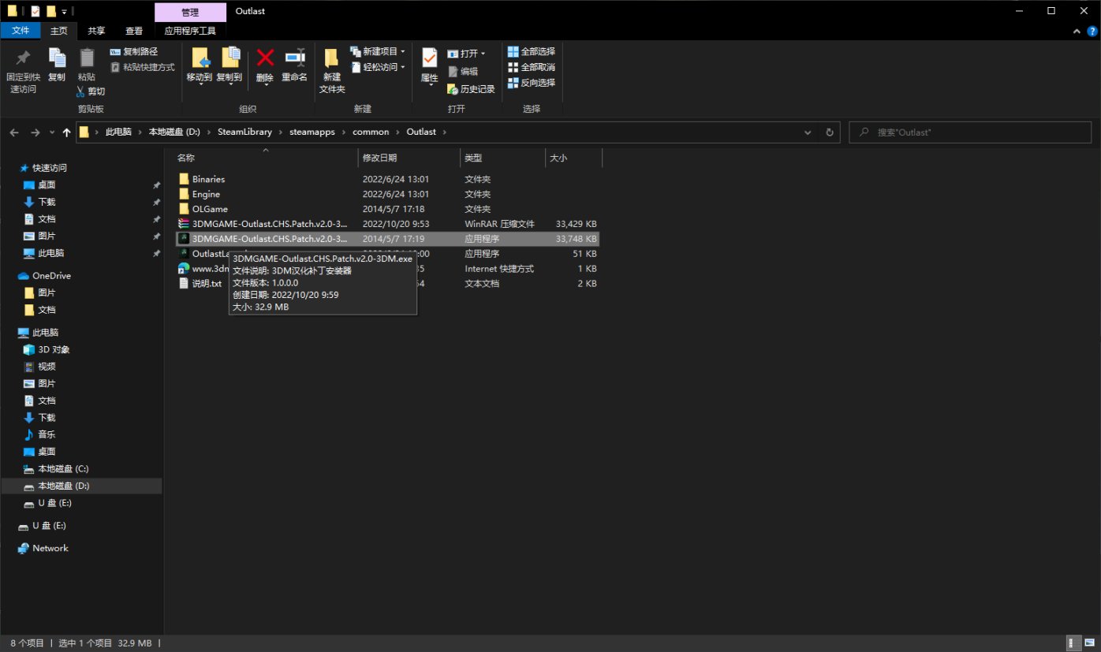The width and height of the screenshot is (1101, 652).
Task: Click common in the address path
Action: [371, 132]
